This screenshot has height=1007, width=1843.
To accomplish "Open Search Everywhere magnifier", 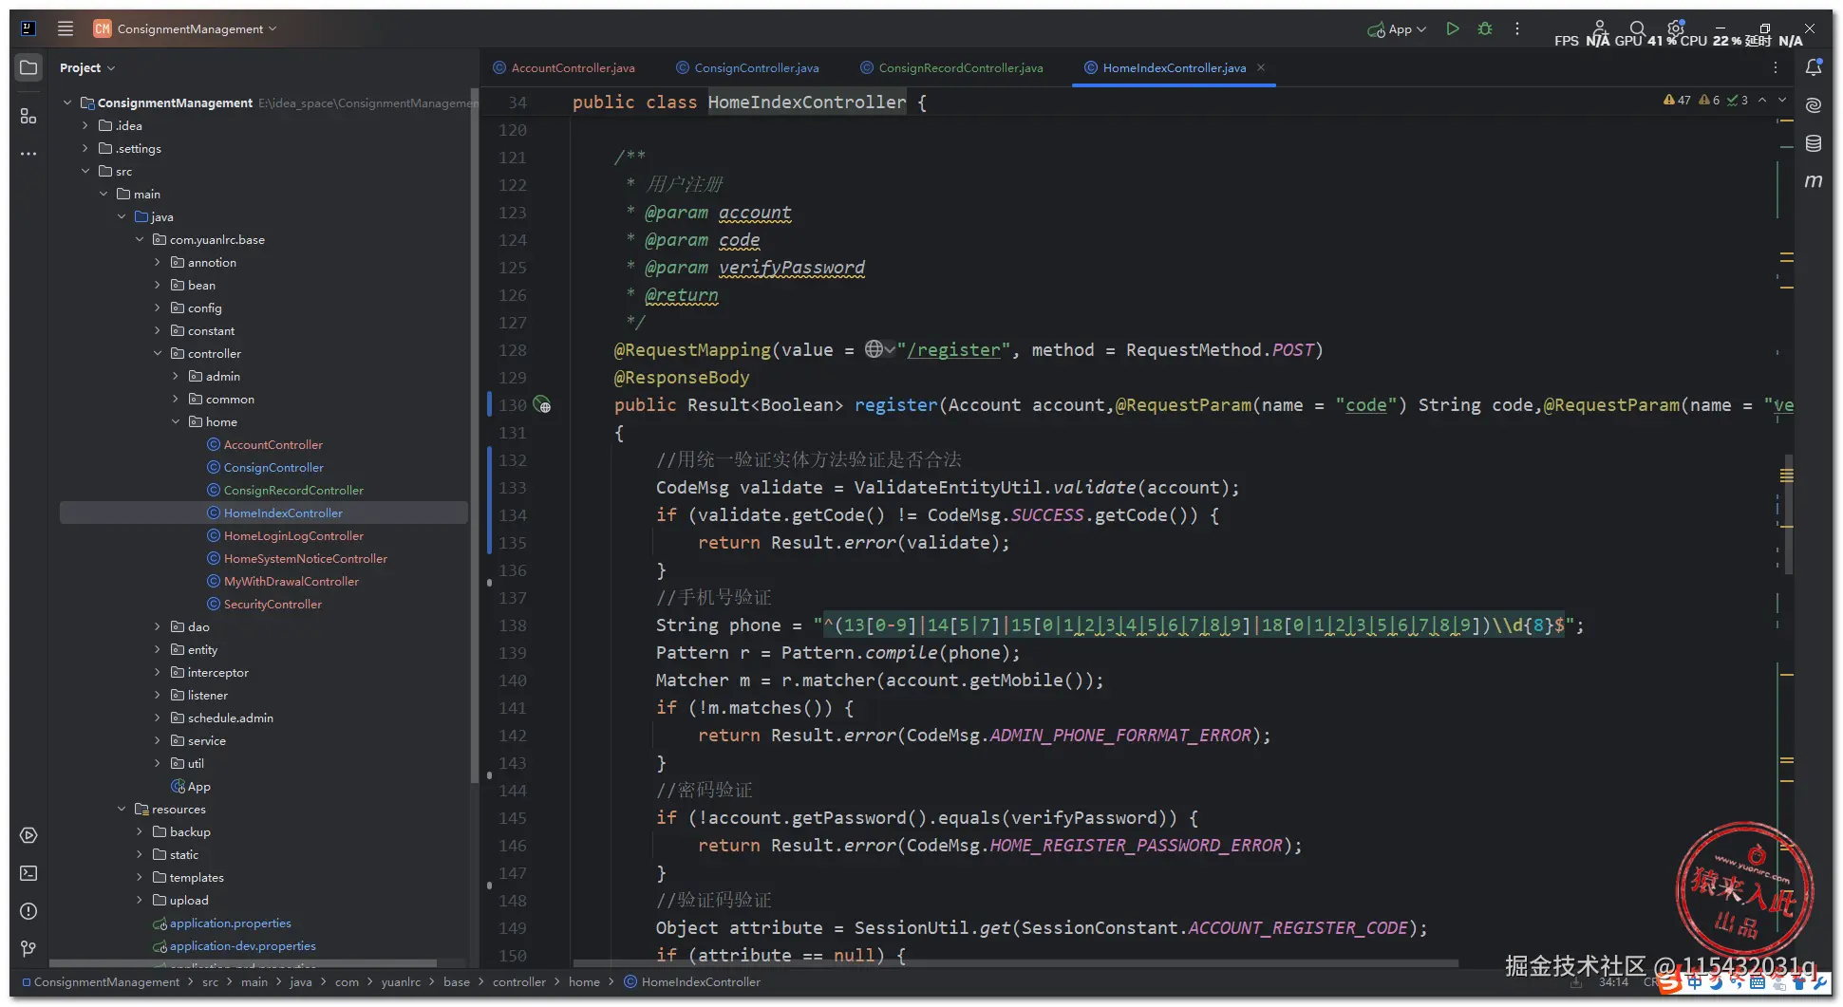I will click(1637, 29).
